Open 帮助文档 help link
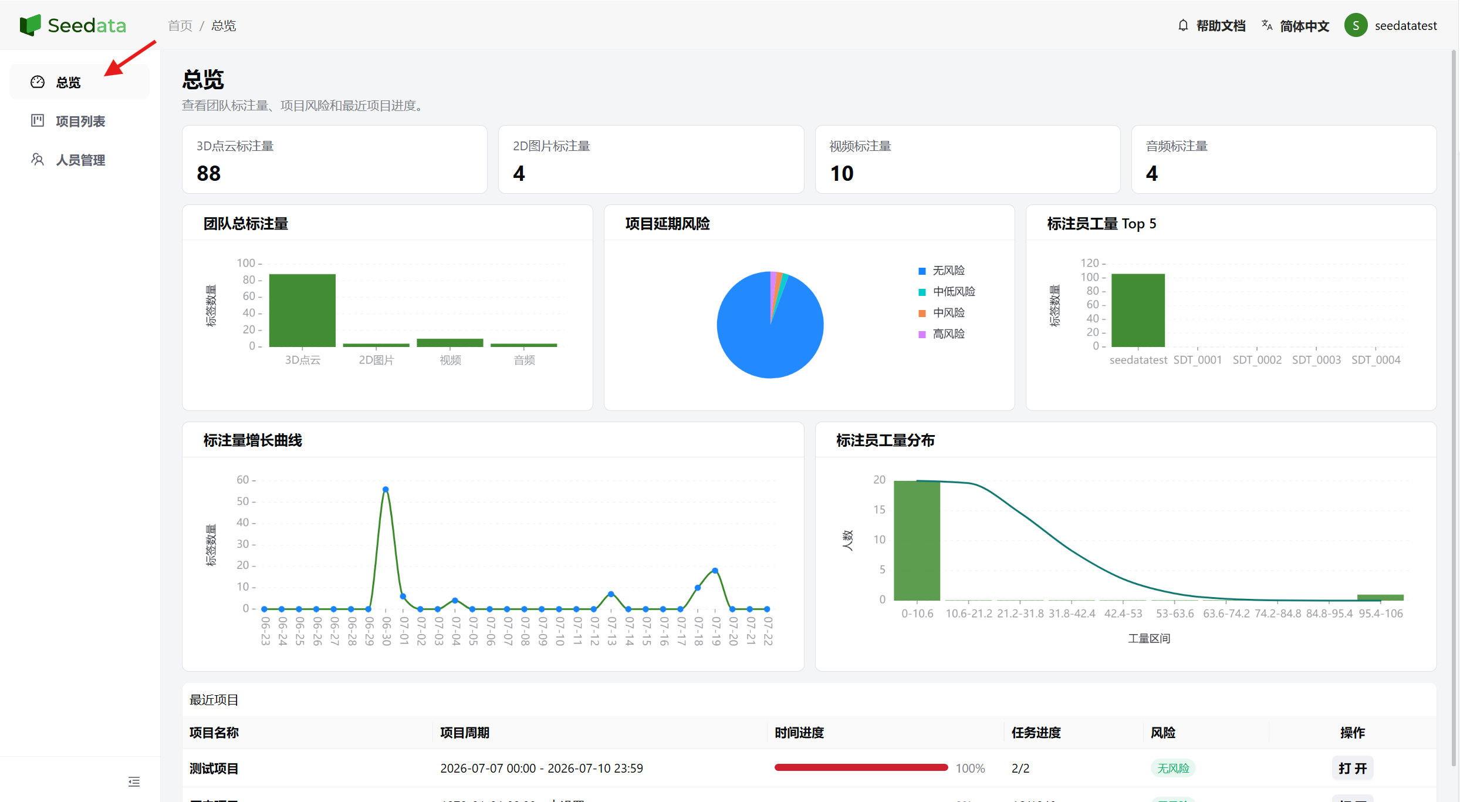This screenshot has height=802, width=1460. [1221, 26]
